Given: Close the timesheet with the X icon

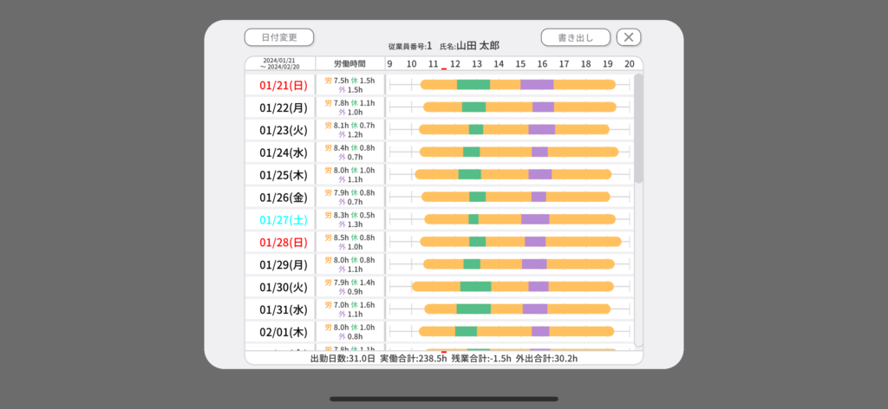Looking at the screenshot, I should click(x=629, y=37).
